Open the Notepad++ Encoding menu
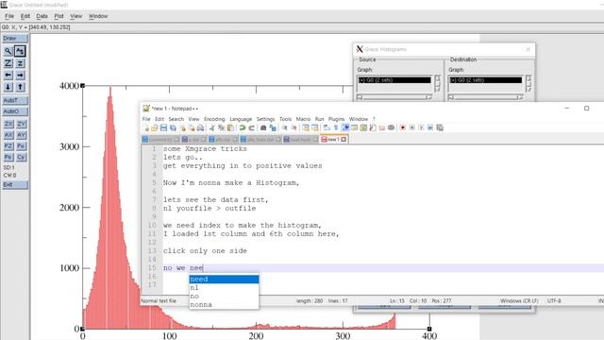The image size is (604, 340). pos(214,119)
